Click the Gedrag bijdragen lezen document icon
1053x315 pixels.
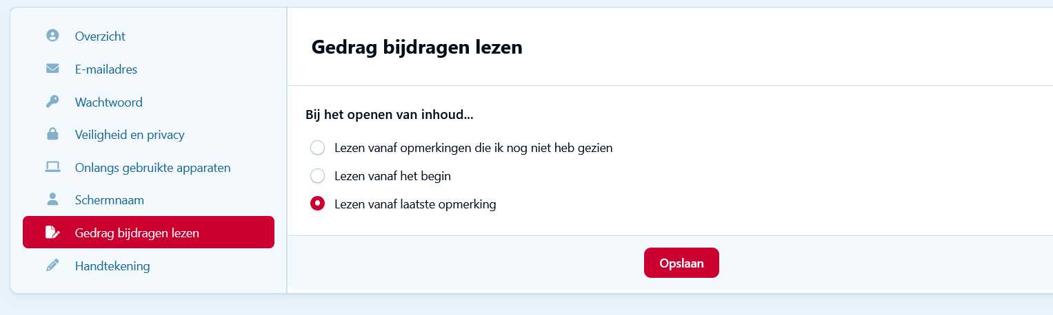[52, 232]
